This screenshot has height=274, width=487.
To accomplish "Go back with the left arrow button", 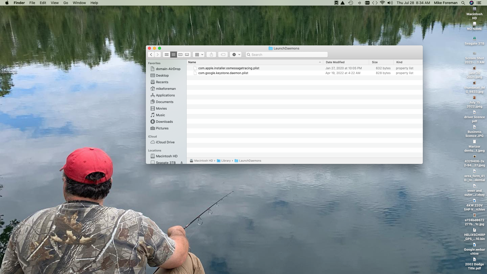I will coord(151,55).
